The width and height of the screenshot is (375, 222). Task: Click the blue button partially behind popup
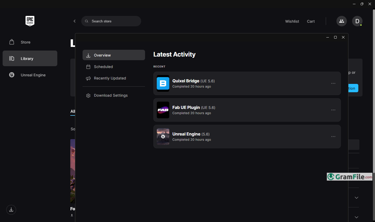[353, 88]
